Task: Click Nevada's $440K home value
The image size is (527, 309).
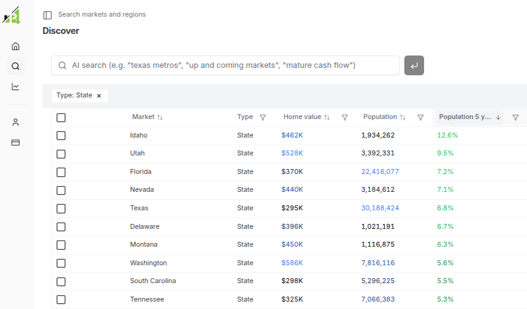Action: [x=292, y=189]
